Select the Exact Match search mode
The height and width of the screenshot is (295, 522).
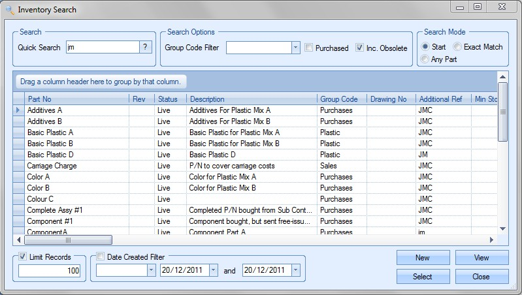[458, 47]
